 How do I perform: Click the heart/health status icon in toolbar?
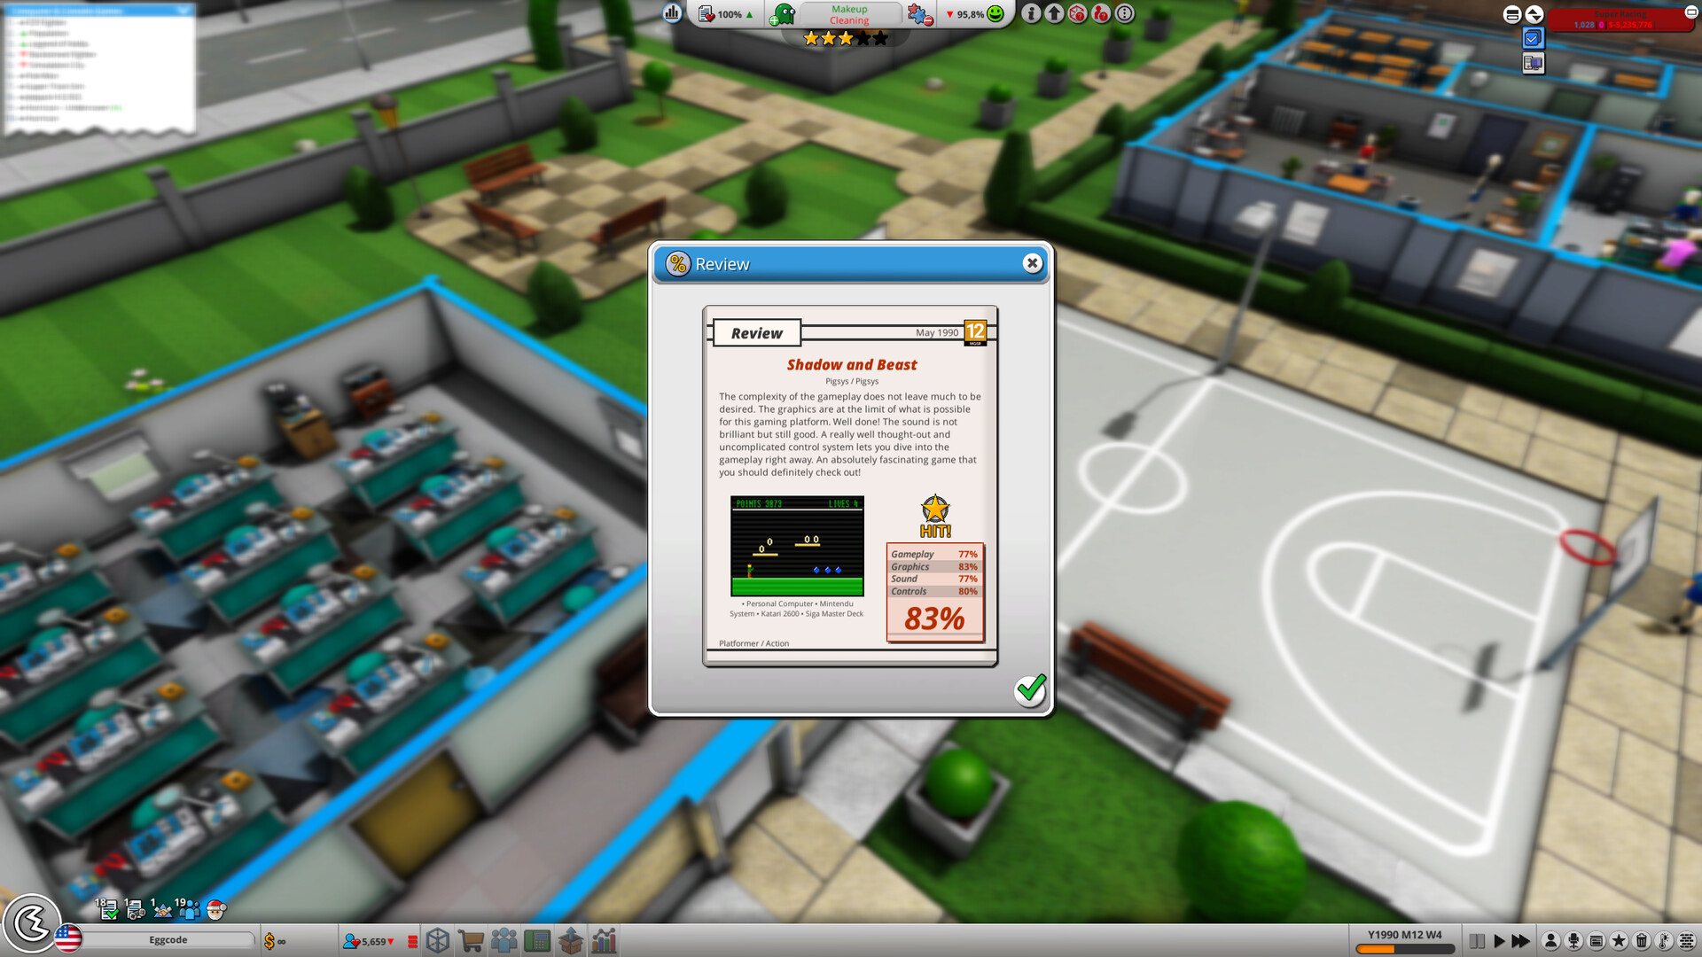pyautogui.click(x=703, y=14)
